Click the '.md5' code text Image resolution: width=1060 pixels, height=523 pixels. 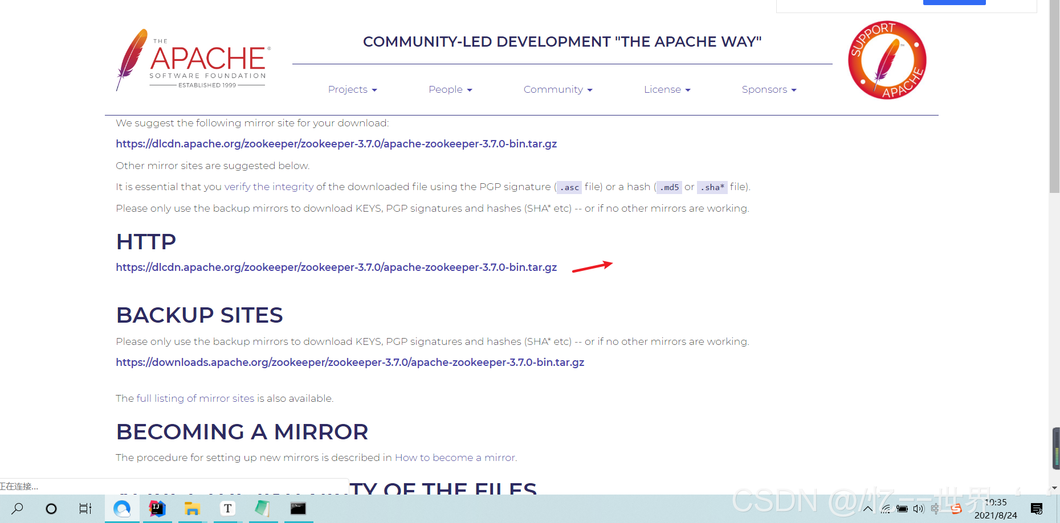(x=669, y=187)
